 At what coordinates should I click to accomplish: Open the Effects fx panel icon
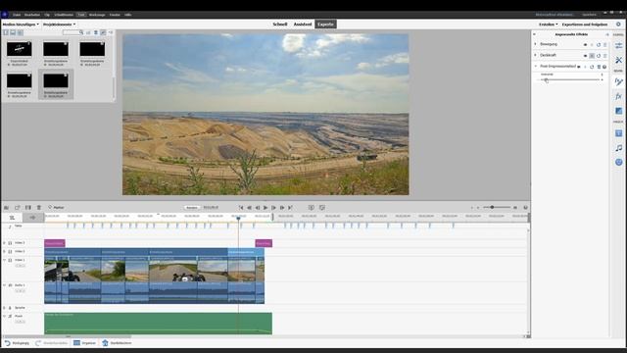point(618,96)
